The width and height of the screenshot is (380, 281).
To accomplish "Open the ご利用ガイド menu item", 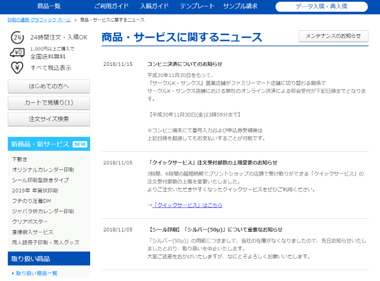I will click(x=111, y=6).
